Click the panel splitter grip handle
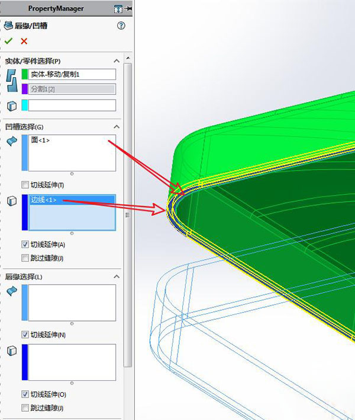355x420 pixels. point(127,215)
